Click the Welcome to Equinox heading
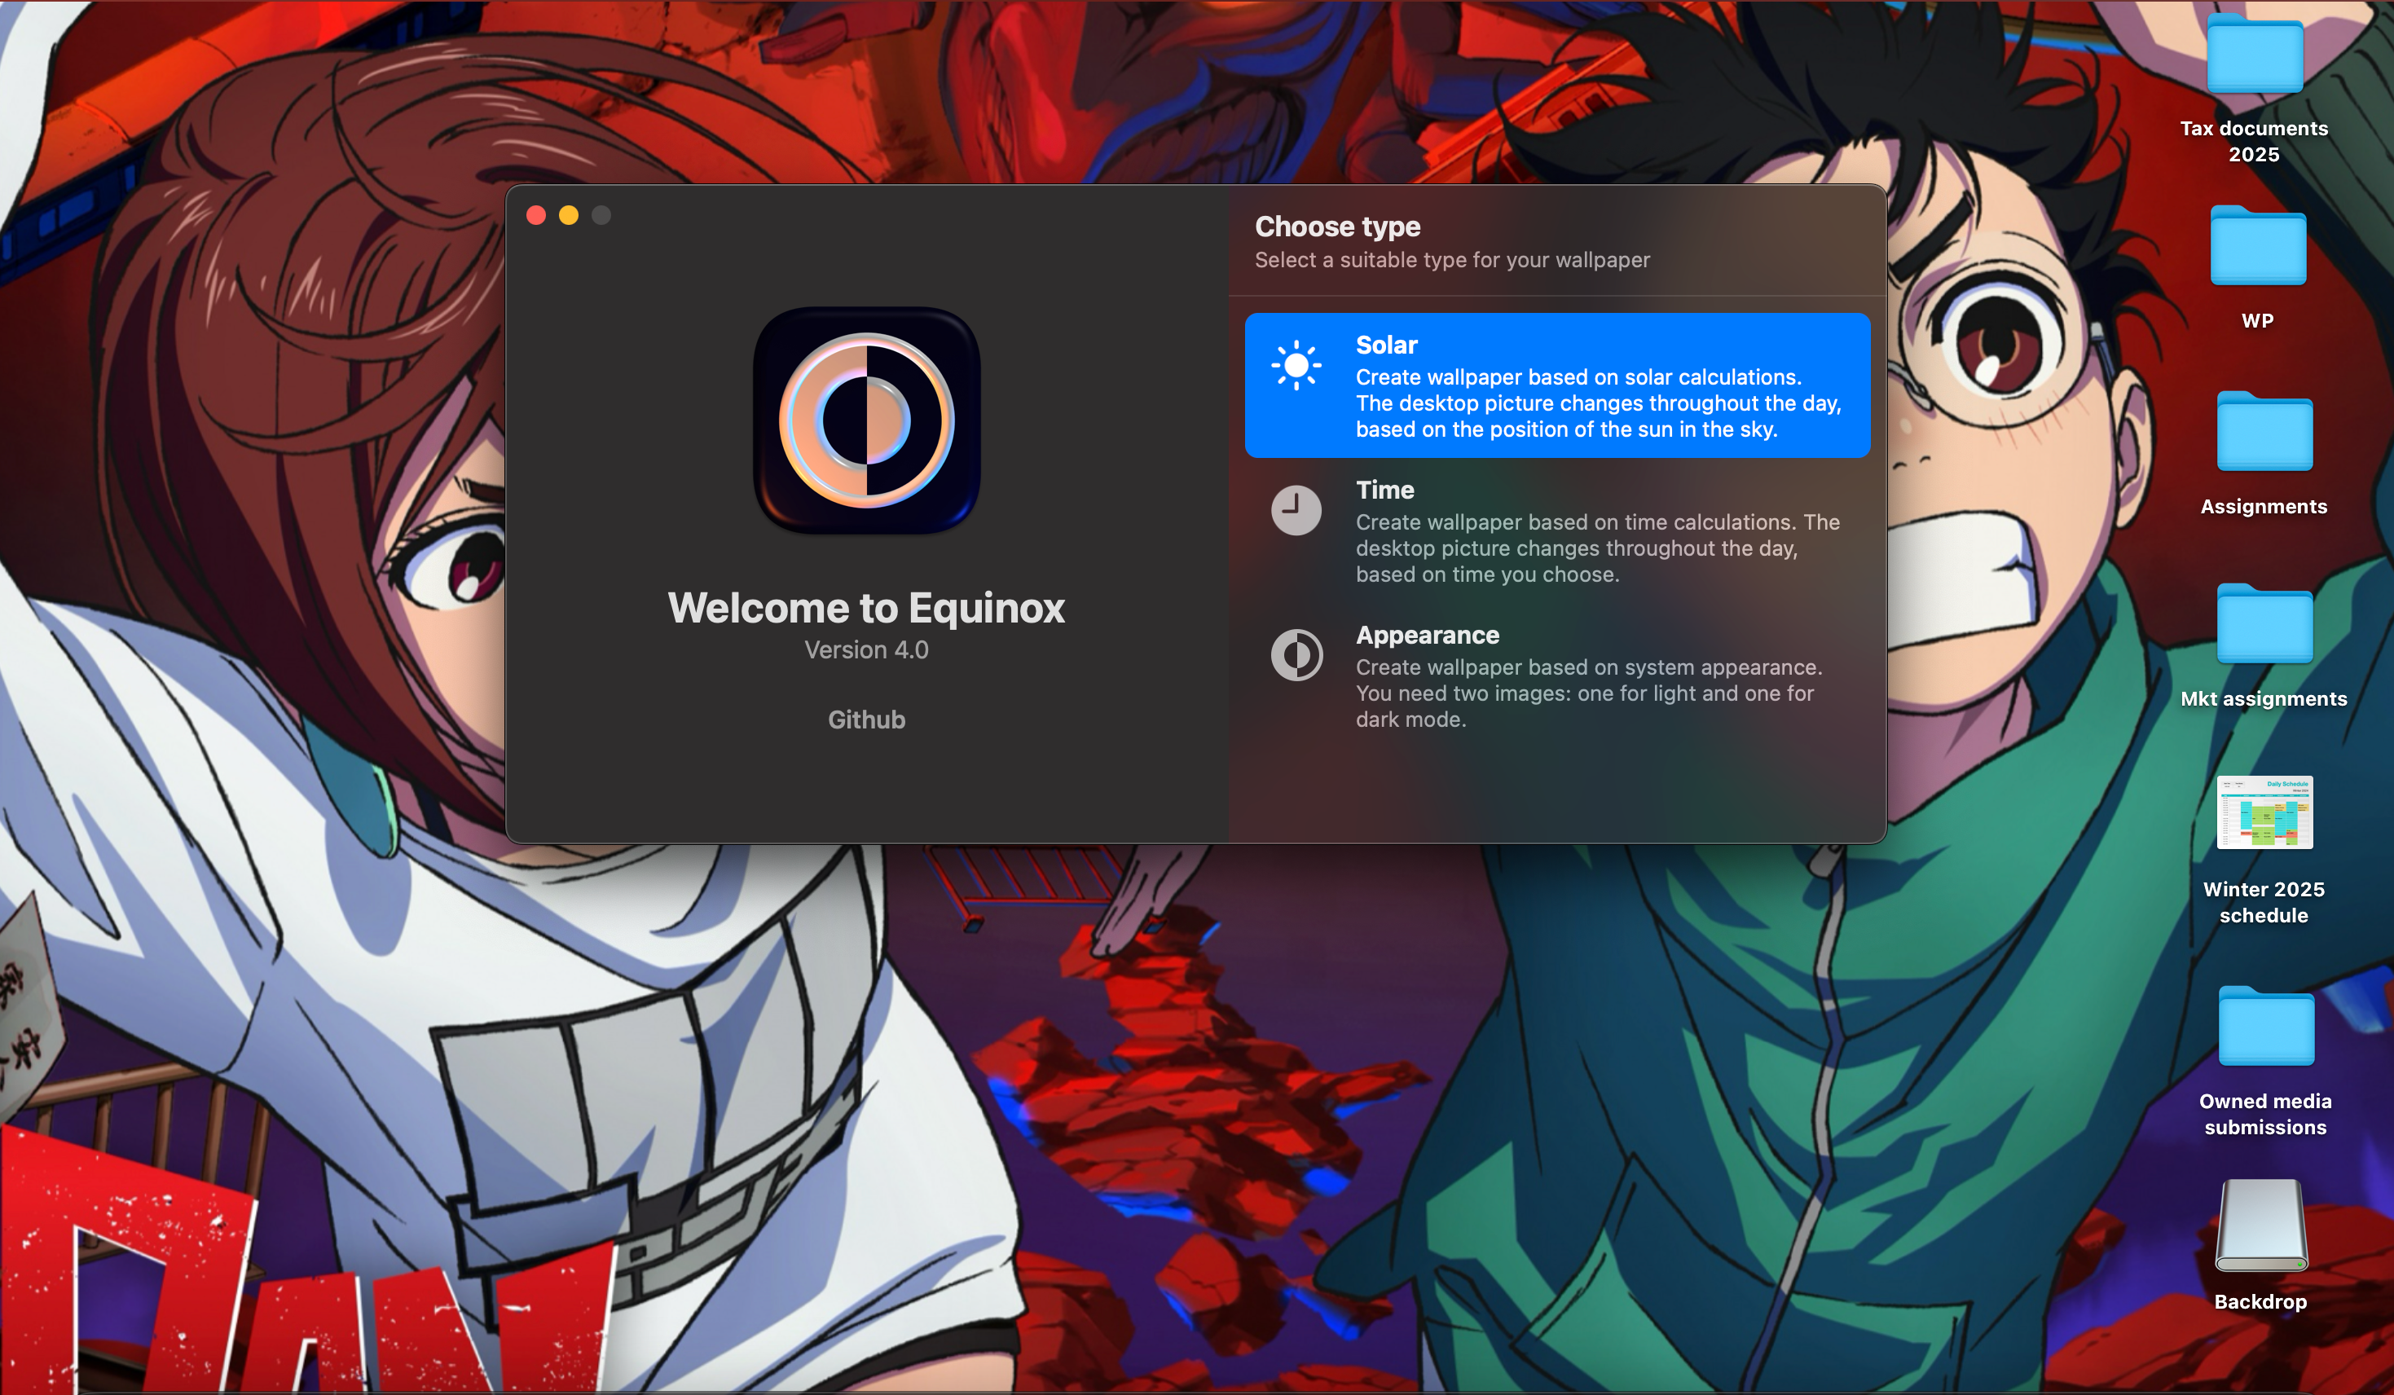The height and width of the screenshot is (1395, 2394). [x=866, y=608]
